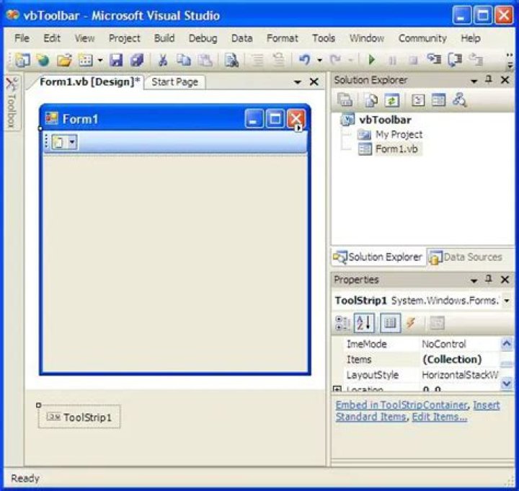Image resolution: width=519 pixels, height=491 pixels.
Task: Click Show All Files in Solution Explorer
Action: (x=371, y=100)
